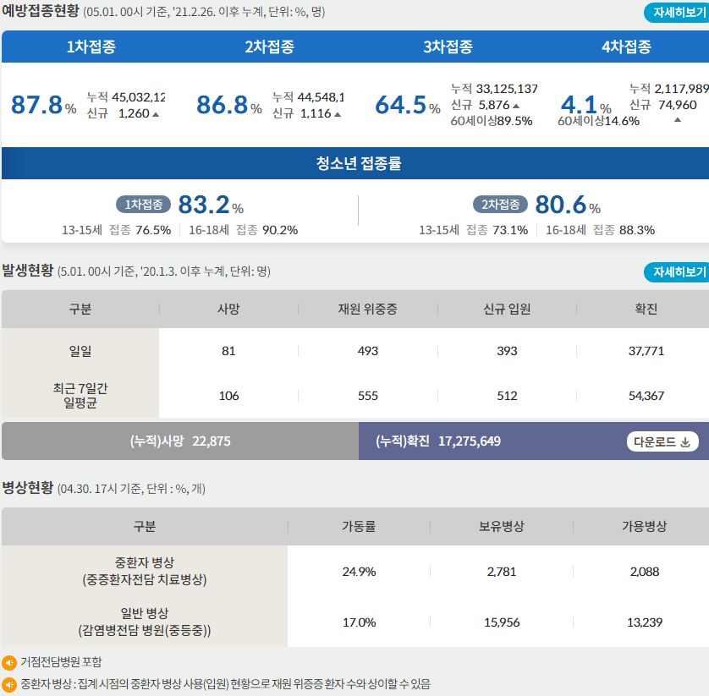
Task: Open vaccination status 자세히보기 button
Action: click(x=677, y=12)
